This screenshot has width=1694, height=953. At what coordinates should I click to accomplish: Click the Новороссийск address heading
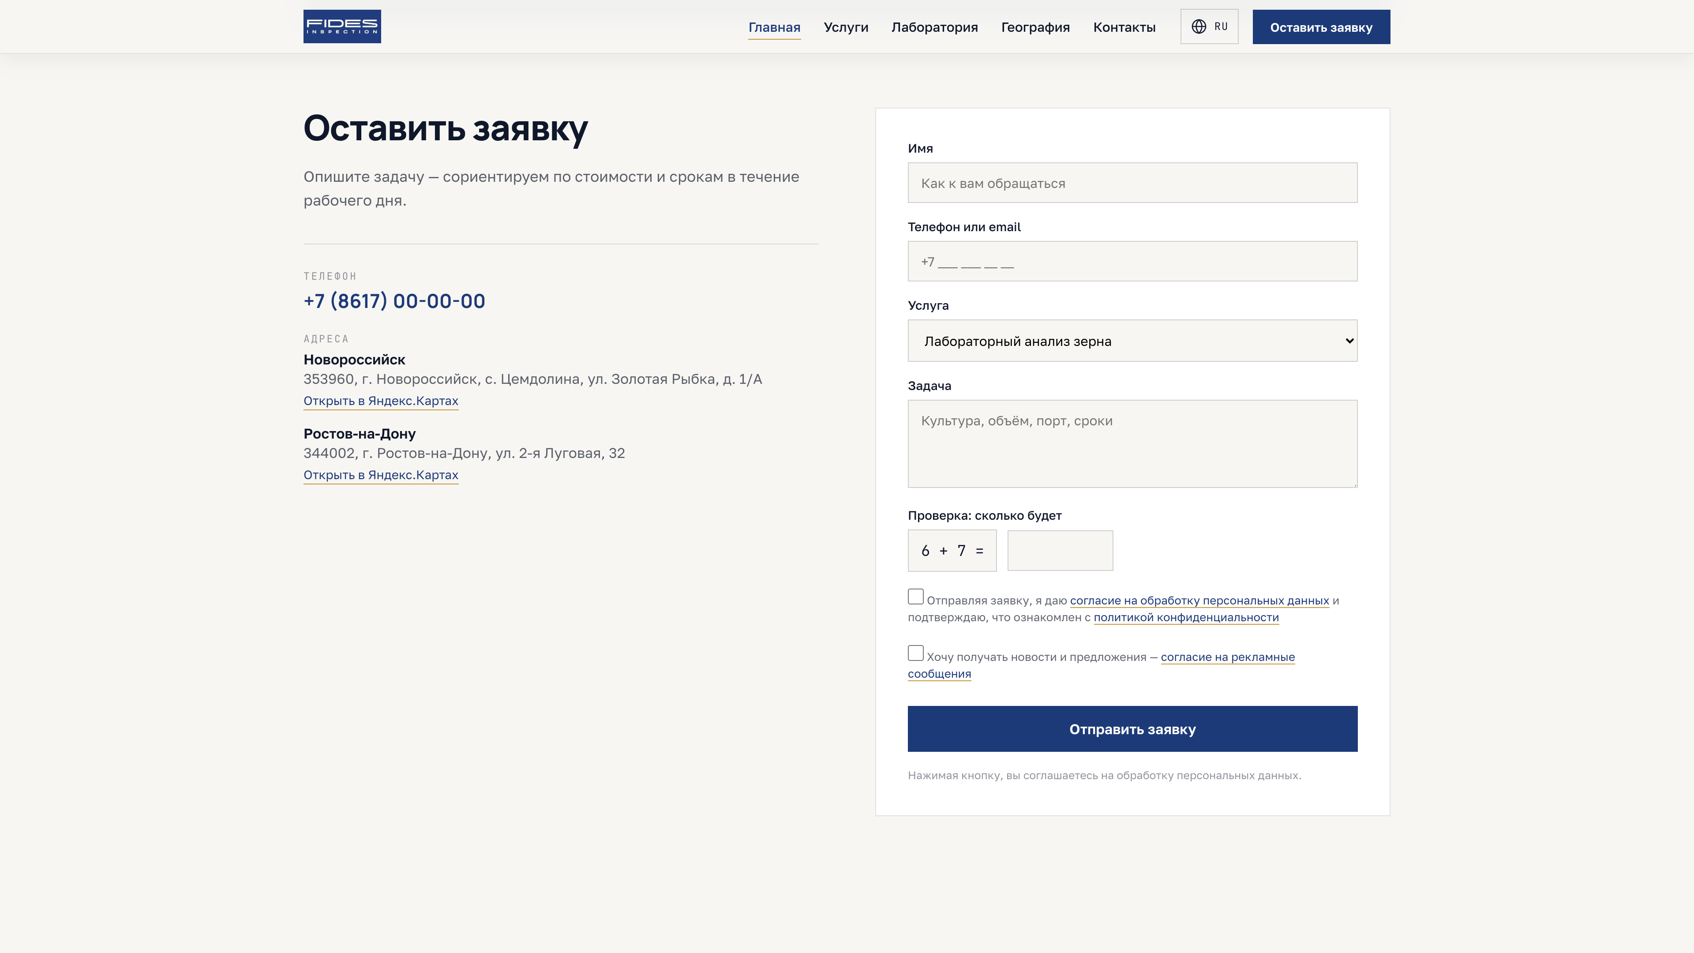tap(354, 360)
